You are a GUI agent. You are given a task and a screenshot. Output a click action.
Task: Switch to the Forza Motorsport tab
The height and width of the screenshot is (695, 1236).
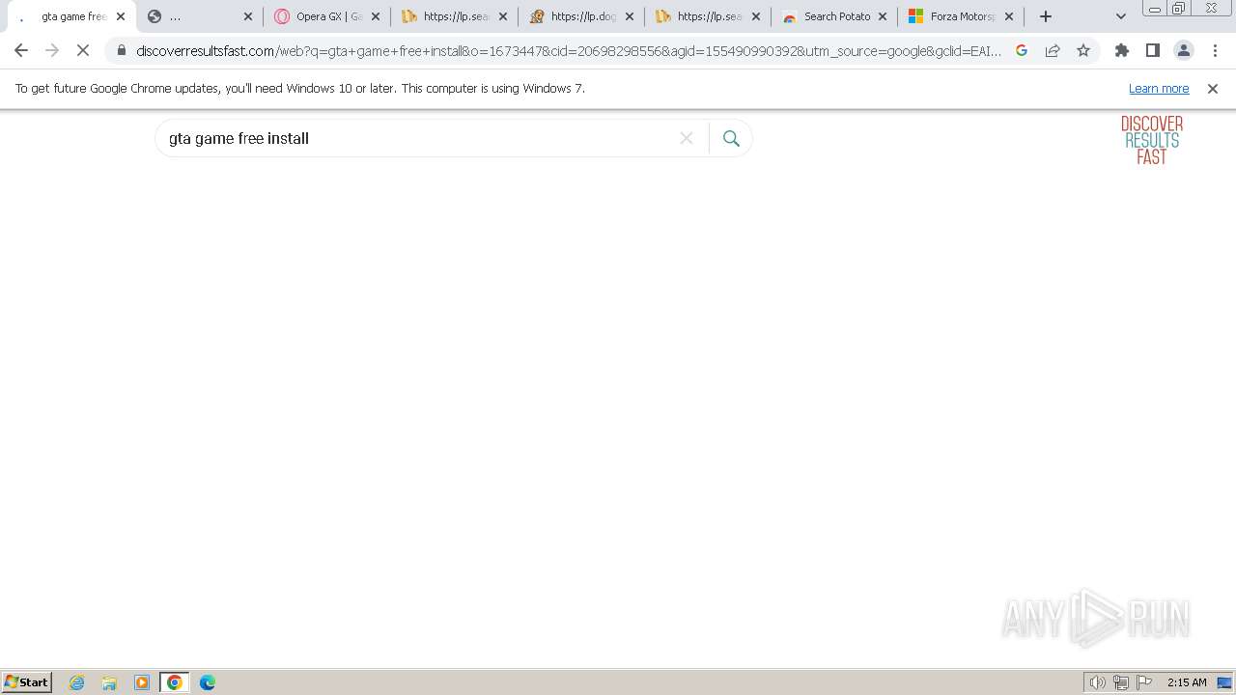tap(961, 17)
